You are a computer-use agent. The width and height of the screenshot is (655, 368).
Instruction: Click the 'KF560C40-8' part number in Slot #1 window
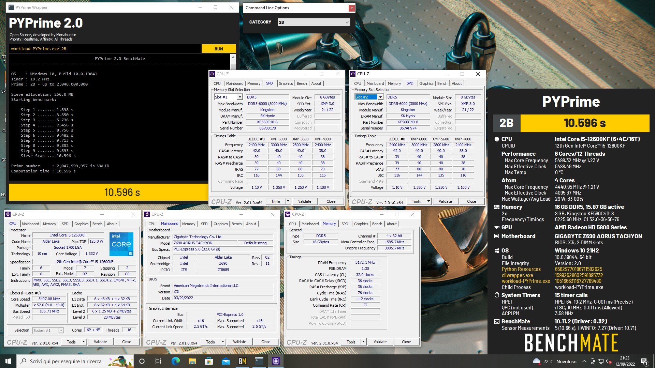(267, 122)
